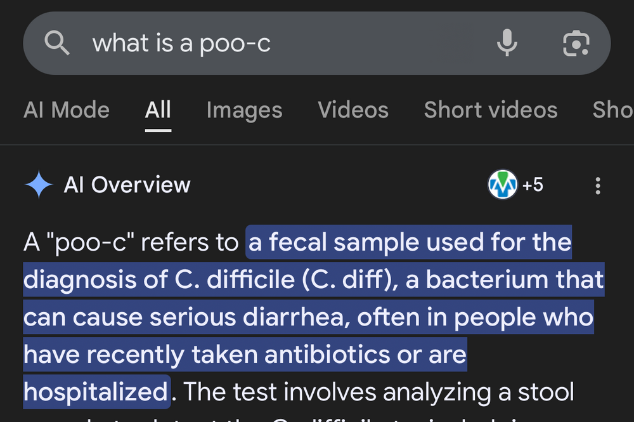The width and height of the screenshot is (634, 422).
Task: Expand the +5 additional sources list
Action: click(x=533, y=185)
